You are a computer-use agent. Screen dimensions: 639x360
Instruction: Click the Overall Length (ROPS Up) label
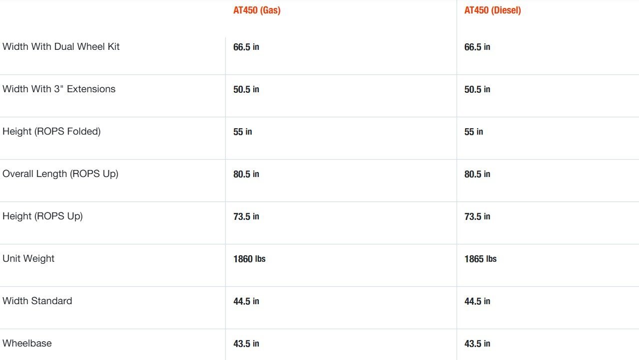60,174
